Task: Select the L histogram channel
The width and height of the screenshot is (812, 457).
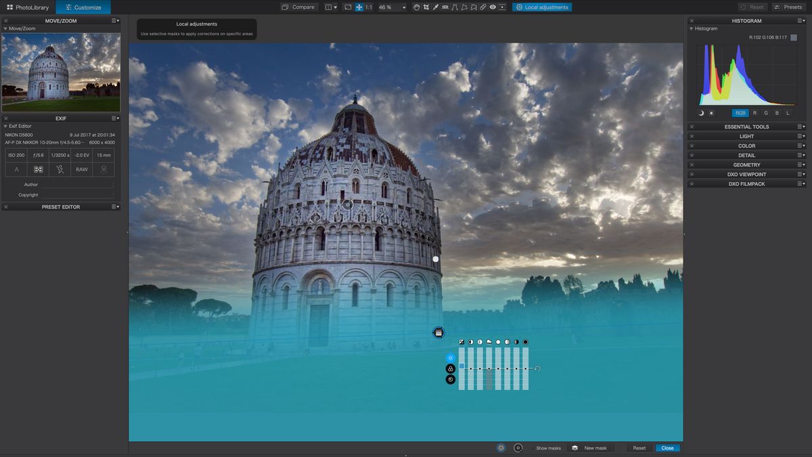Action: tap(788, 113)
